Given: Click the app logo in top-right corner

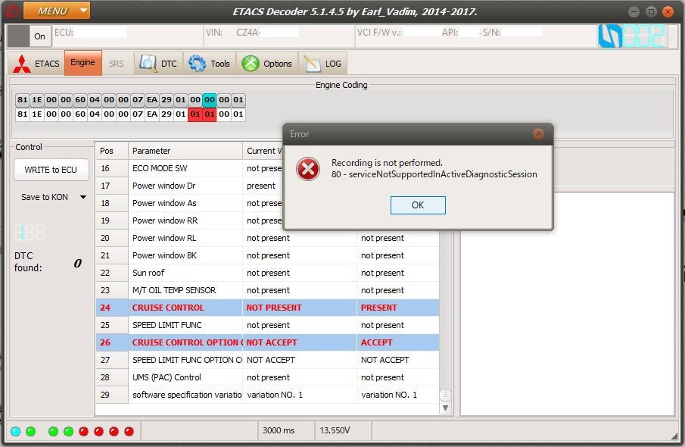Looking at the screenshot, I should [x=632, y=36].
